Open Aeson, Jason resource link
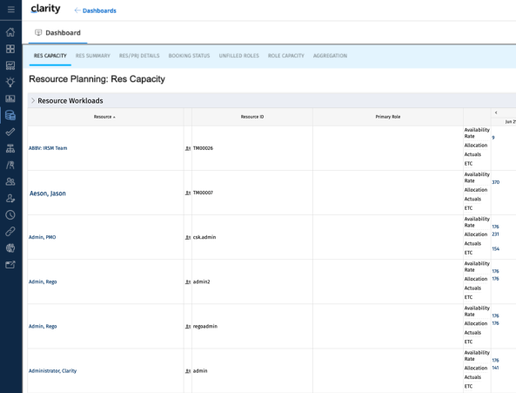Screen dimensions: 516x393 click(x=48, y=193)
